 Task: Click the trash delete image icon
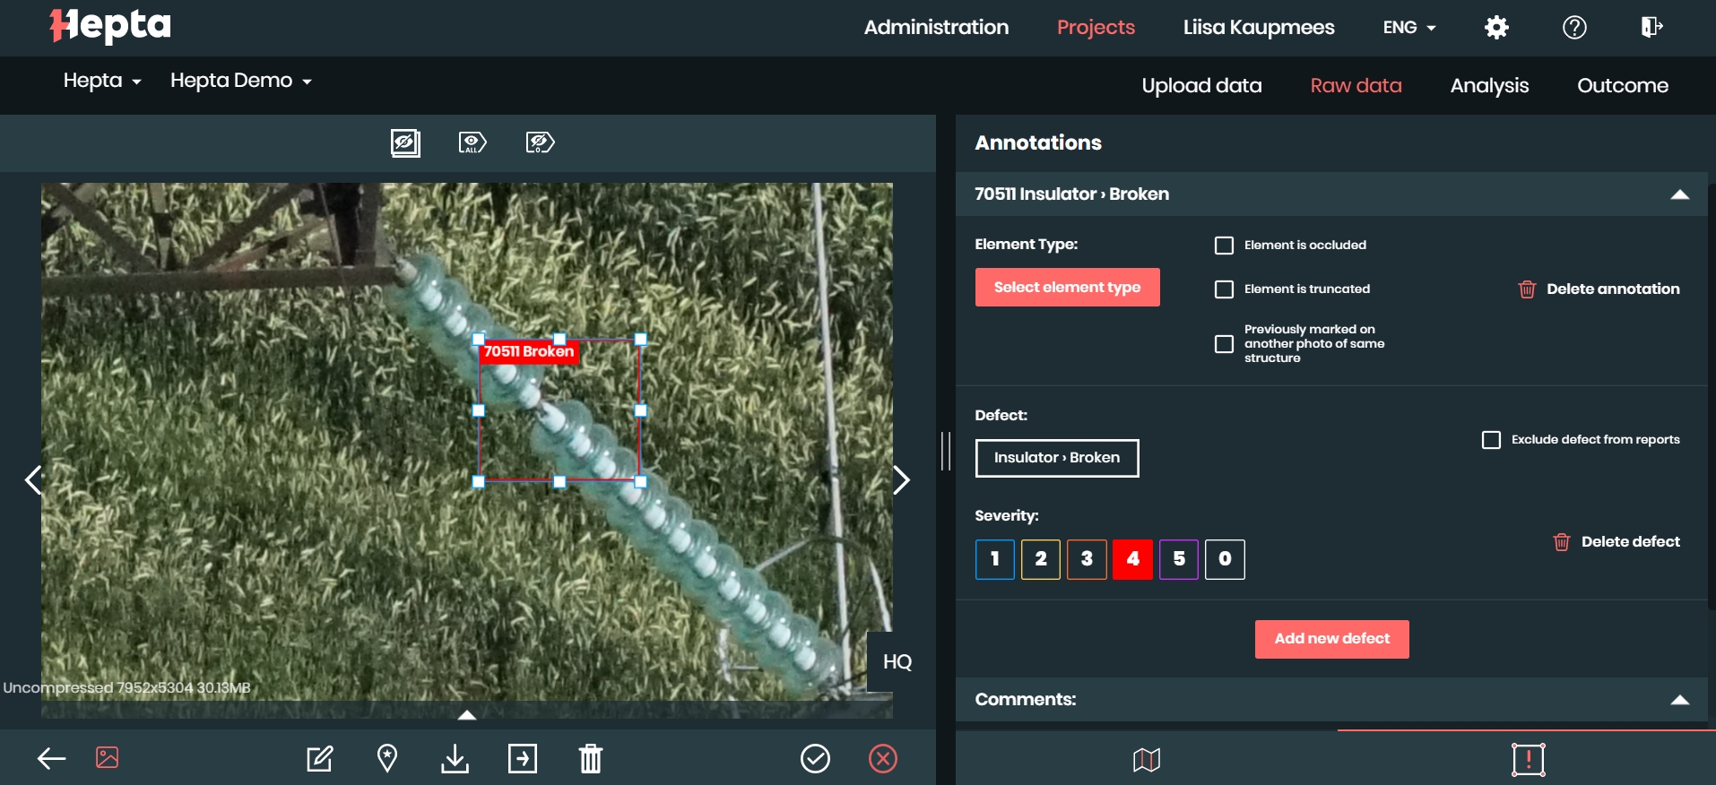pos(591,759)
